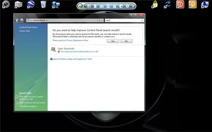Click the green e logo on the dock

[x=80, y=6]
